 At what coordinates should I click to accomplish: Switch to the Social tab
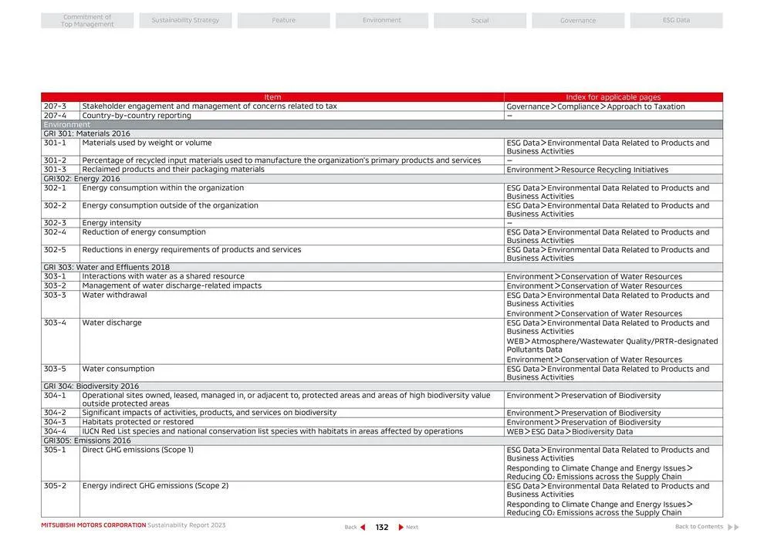pyautogui.click(x=480, y=19)
